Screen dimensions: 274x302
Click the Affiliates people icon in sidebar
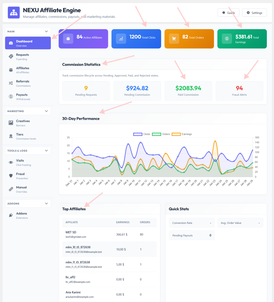pyautogui.click(x=11, y=70)
